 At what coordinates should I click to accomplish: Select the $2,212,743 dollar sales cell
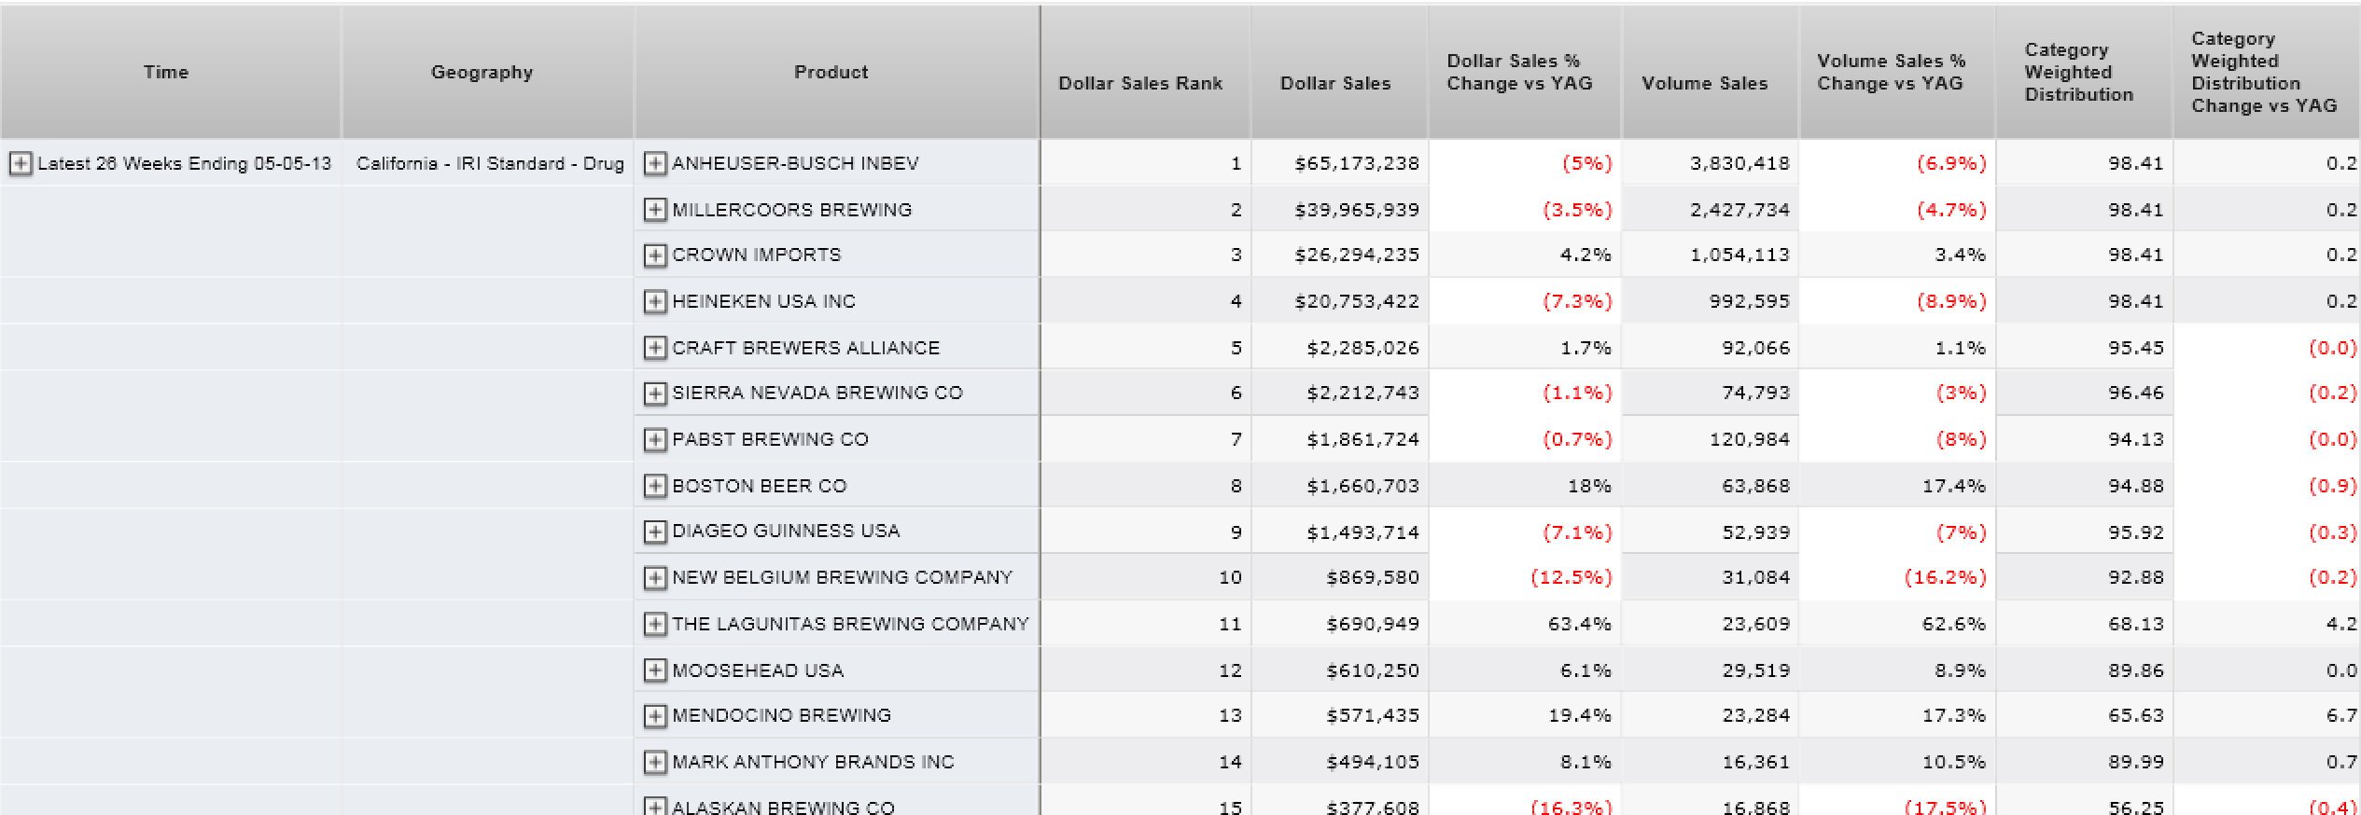point(1340,393)
